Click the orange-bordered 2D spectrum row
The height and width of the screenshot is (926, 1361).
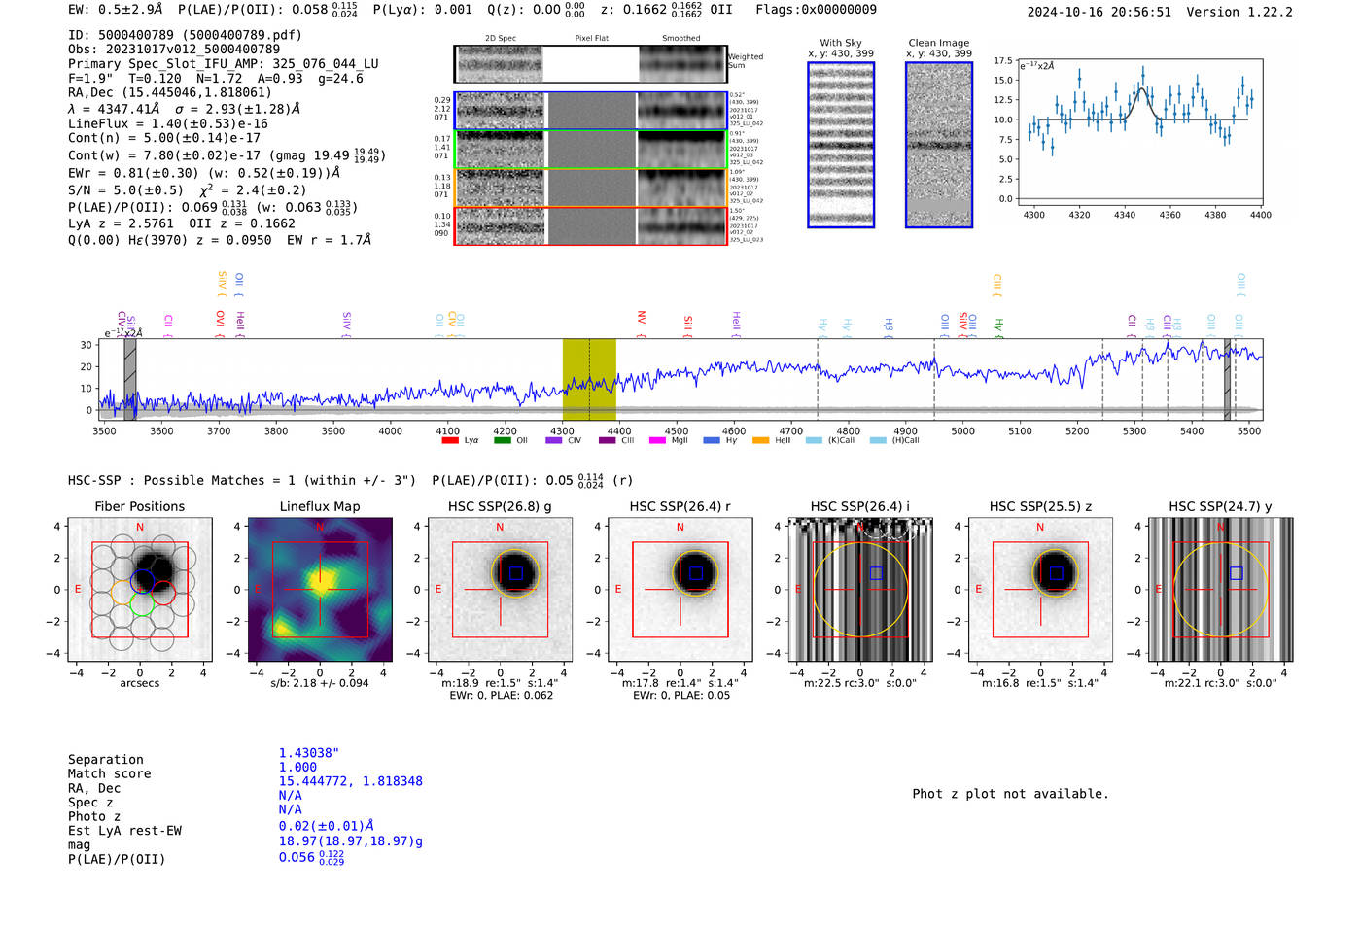pos(590,188)
